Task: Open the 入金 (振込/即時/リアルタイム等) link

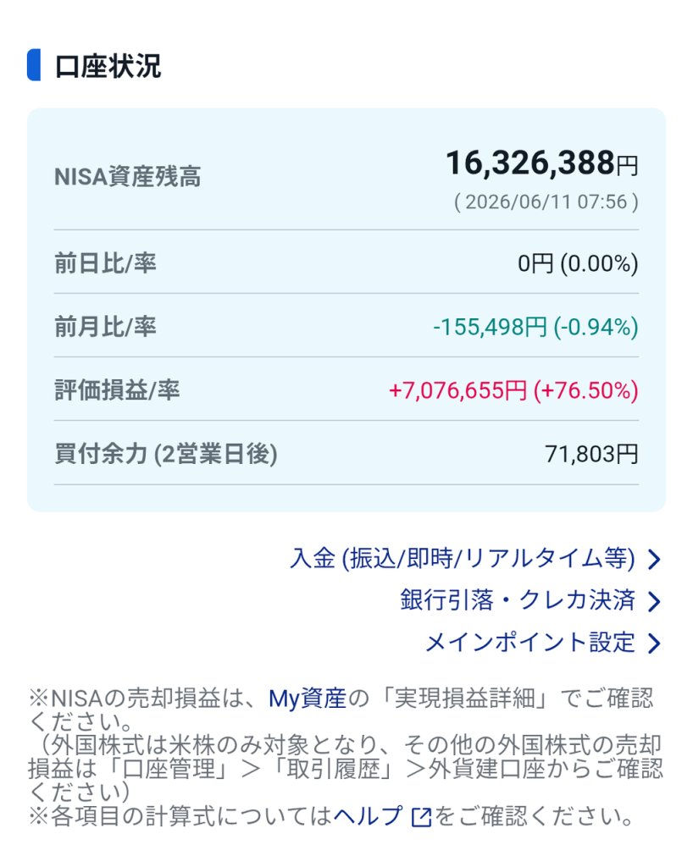Action: coord(463,559)
